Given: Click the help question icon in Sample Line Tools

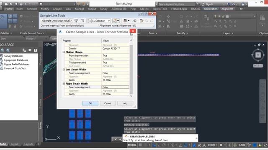Looking at the screenshot, I should point(146,14).
